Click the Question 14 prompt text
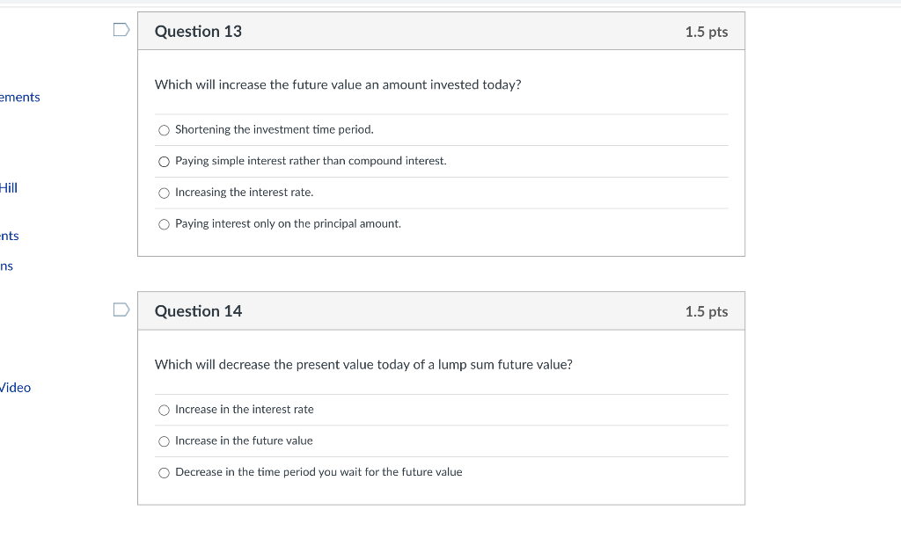 [363, 364]
